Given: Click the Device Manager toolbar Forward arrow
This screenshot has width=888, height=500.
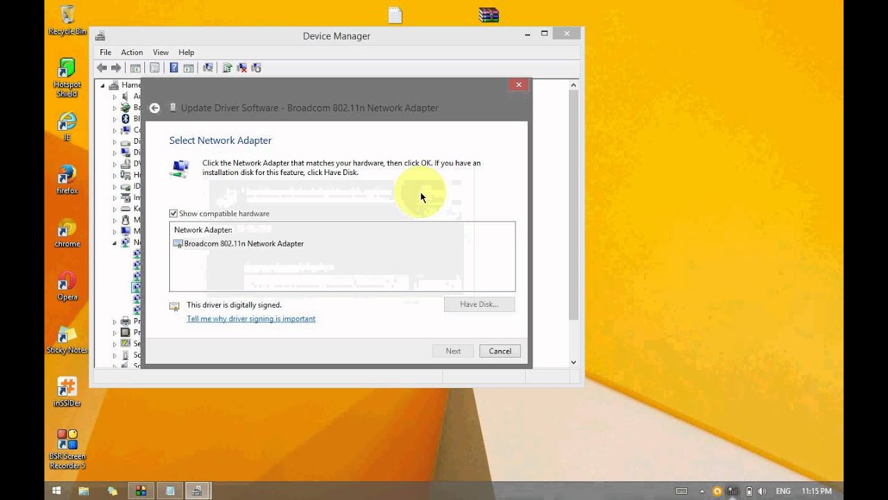Looking at the screenshot, I should [116, 67].
